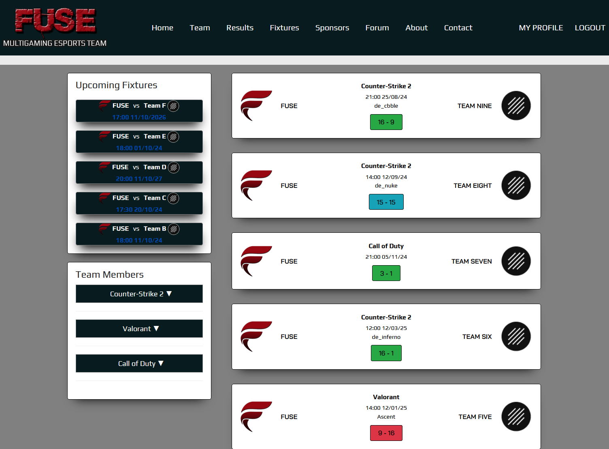Expand the Counter-Strike 2 team members list

click(139, 294)
